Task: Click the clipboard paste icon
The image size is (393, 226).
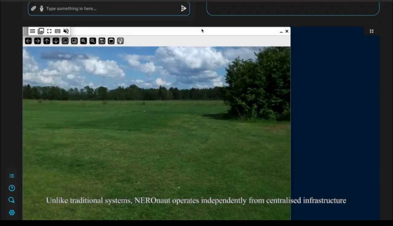Action: point(111,41)
